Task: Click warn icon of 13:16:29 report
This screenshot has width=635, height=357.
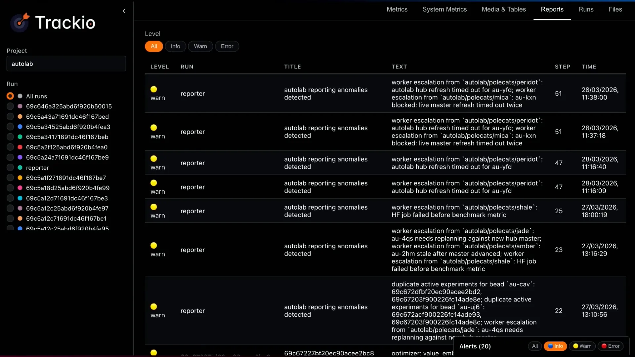Action: point(154,245)
